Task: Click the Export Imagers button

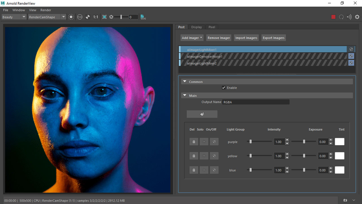Action: (273, 38)
